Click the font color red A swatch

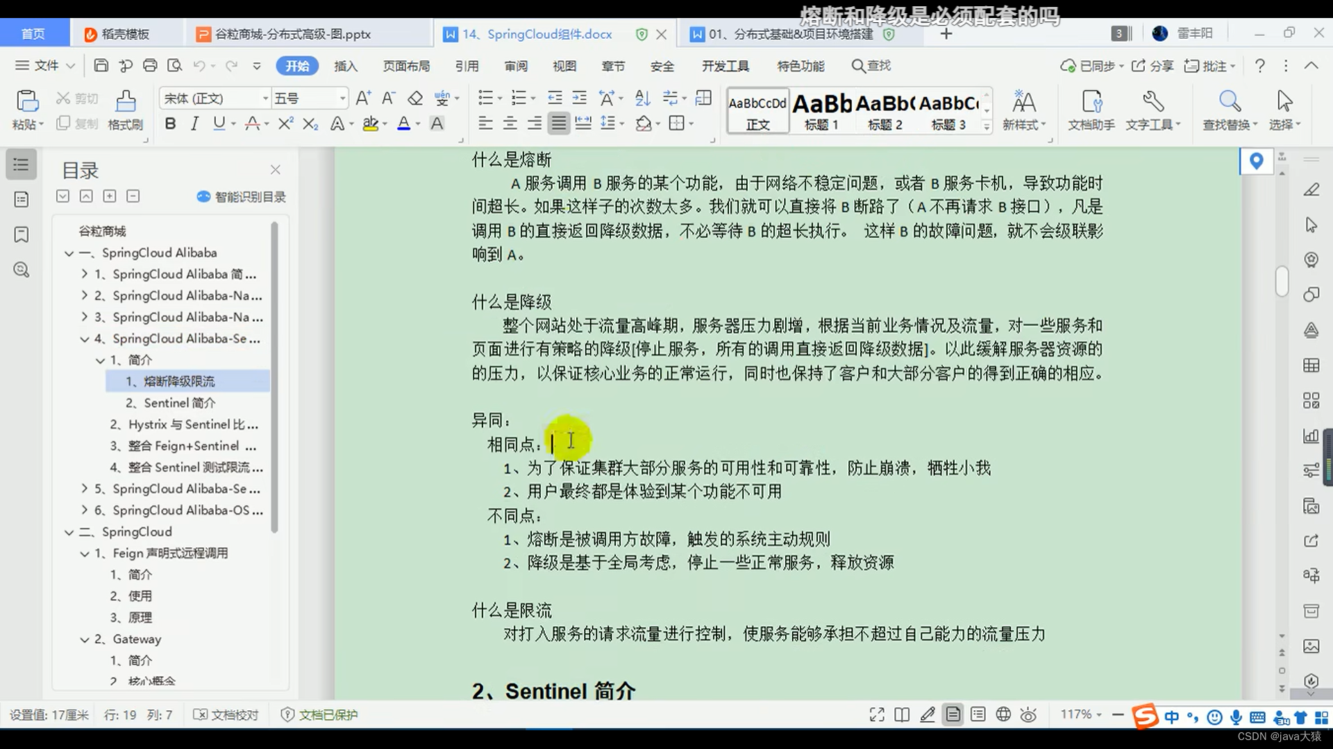(403, 124)
